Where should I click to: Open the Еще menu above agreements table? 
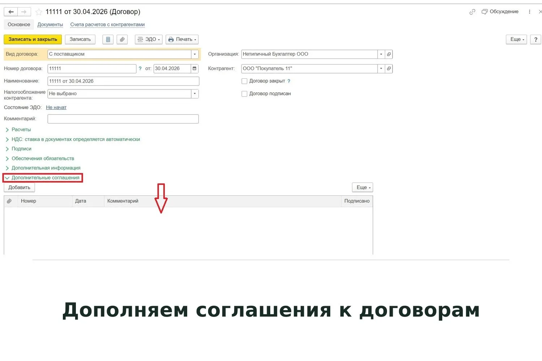click(362, 187)
